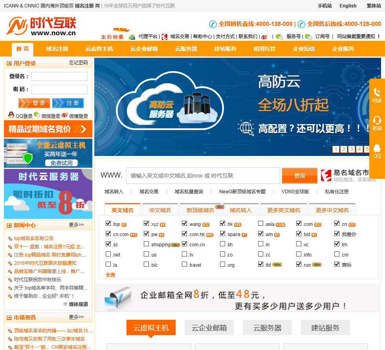The image size is (385, 350).
Task: Show banner slide 4
Action: [x=359, y=149]
